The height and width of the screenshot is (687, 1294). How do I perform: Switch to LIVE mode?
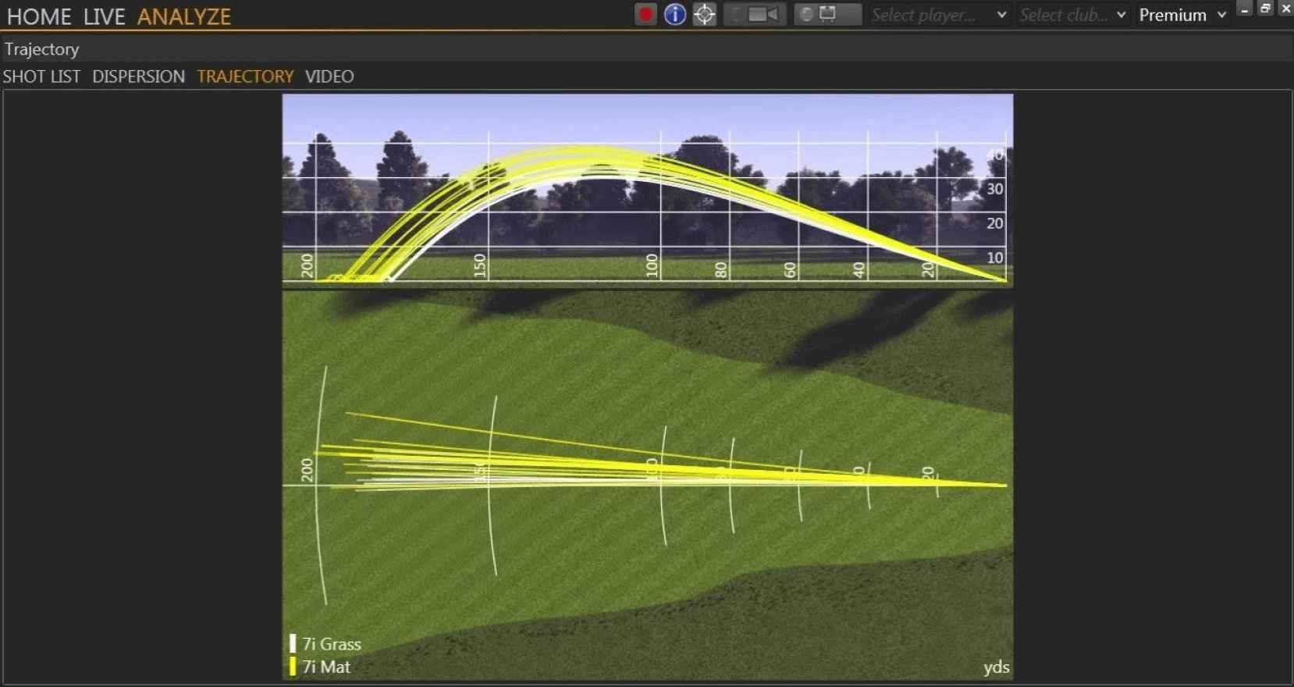tap(105, 16)
